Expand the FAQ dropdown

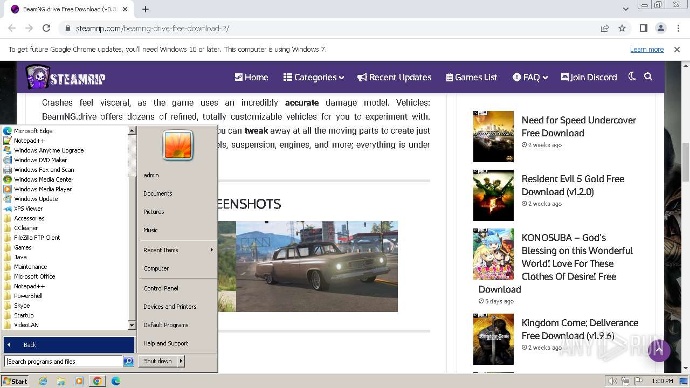tap(530, 77)
